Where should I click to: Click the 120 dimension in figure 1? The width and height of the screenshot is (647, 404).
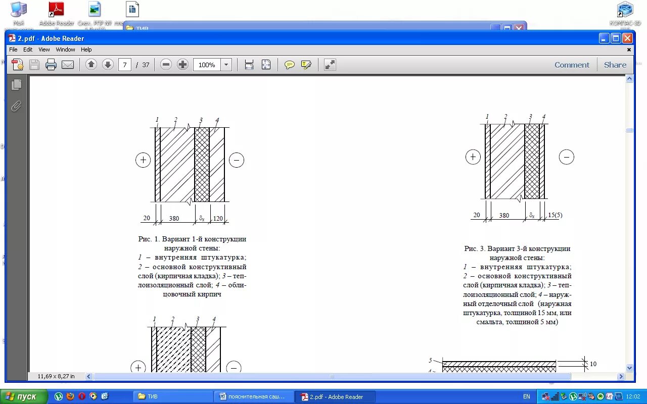(x=218, y=218)
